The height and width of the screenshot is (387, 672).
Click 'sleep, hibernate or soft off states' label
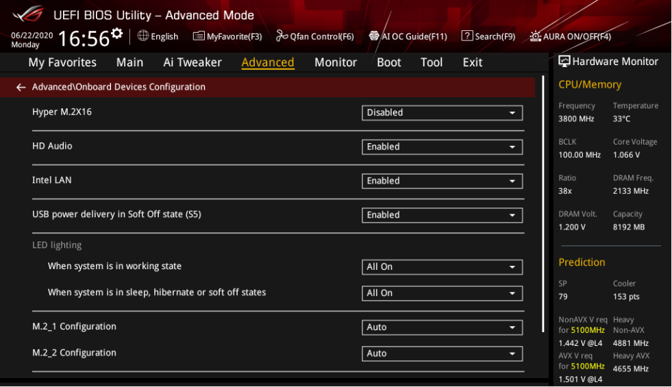pos(157,292)
